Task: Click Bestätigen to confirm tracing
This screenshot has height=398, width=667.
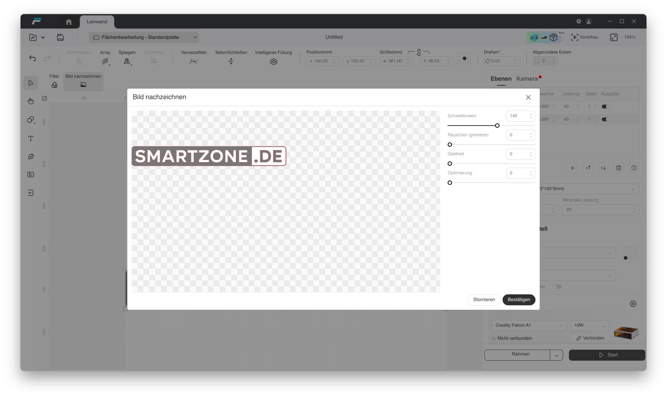Action: tap(519, 300)
